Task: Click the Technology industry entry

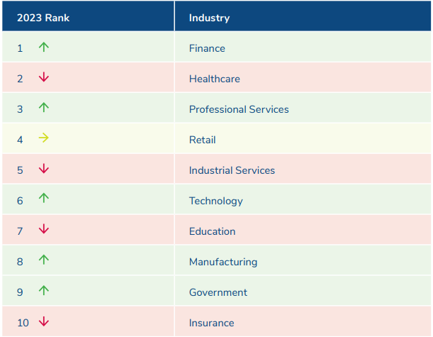Action: point(215,201)
